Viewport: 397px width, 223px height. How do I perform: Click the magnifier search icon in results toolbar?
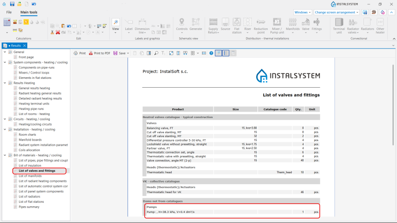point(156,53)
